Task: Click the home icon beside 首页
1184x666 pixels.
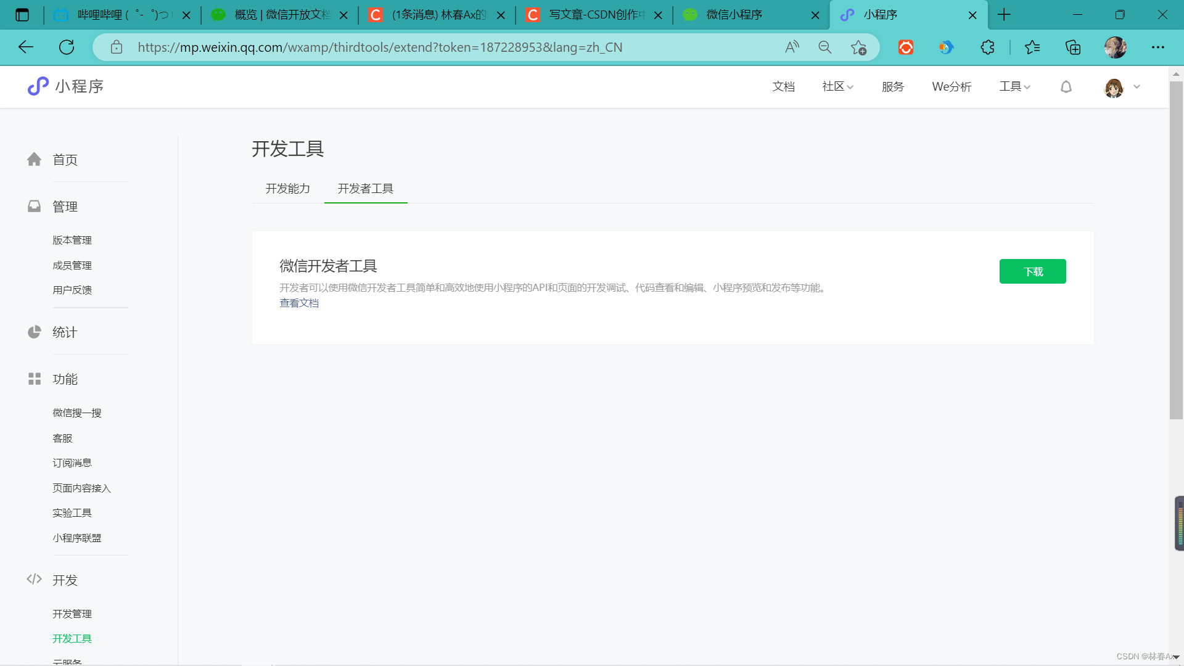Action: tap(34, 160)
